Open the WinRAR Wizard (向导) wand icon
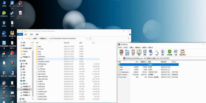Viewport: 206px width, 103px height. pyautogui.click(x=157, y=52)
